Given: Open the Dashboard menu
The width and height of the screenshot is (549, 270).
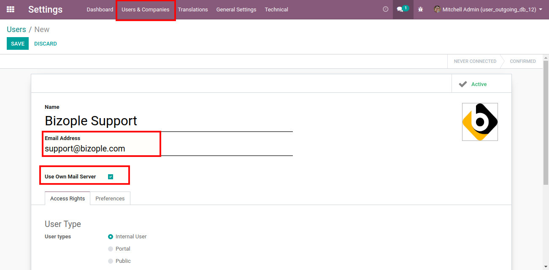Looking at the screenshot, I should pos(100,9).
